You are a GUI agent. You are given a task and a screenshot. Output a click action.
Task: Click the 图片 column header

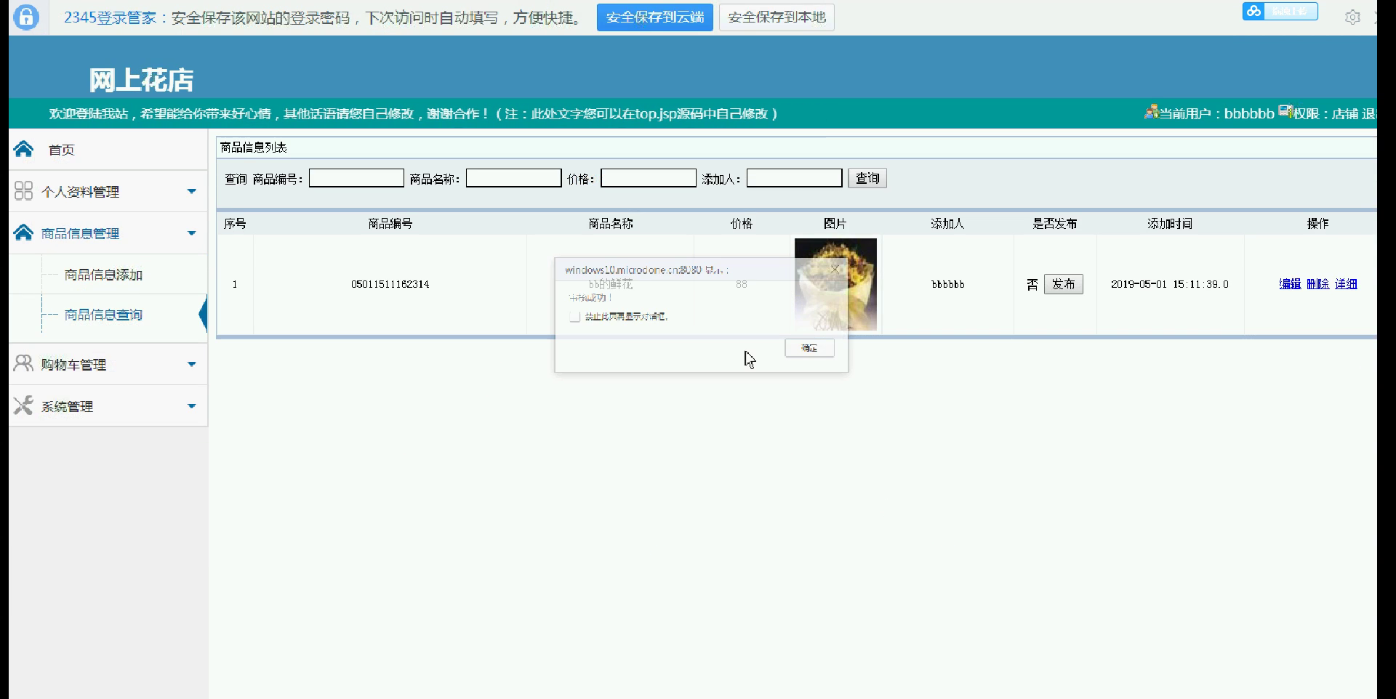(835, 224)
